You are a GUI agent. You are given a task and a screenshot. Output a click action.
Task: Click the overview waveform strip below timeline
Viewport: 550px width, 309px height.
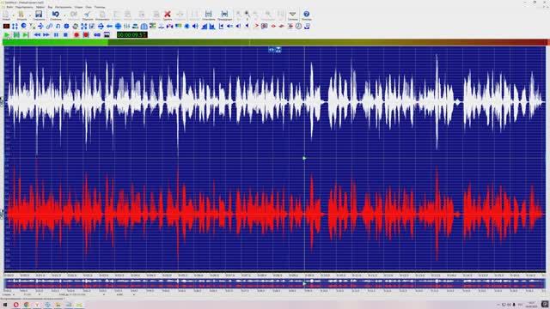[275, 283]
